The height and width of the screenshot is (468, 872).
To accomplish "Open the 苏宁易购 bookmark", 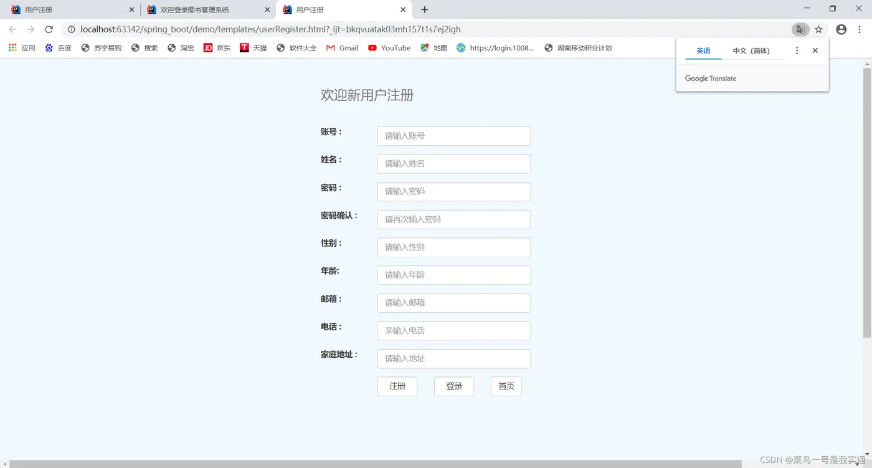I will (101, 47).
